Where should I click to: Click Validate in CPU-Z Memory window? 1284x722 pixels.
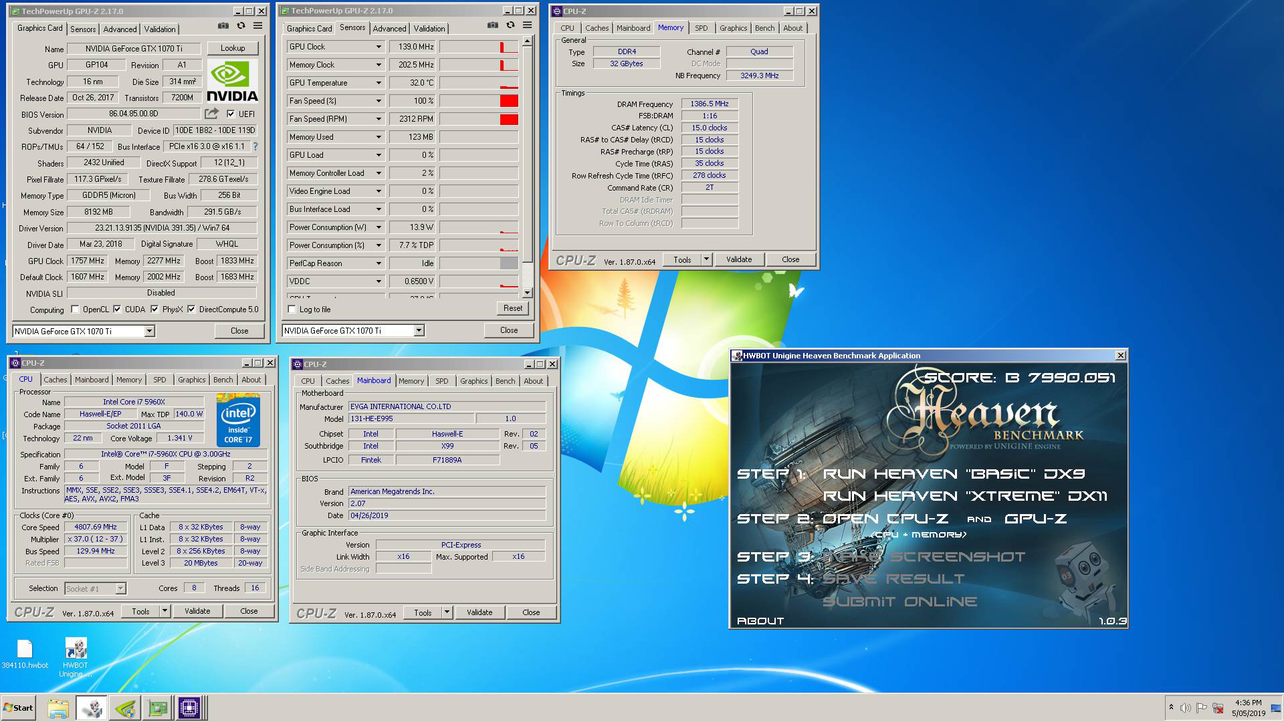pyautogui.click(x=739, y=259)
